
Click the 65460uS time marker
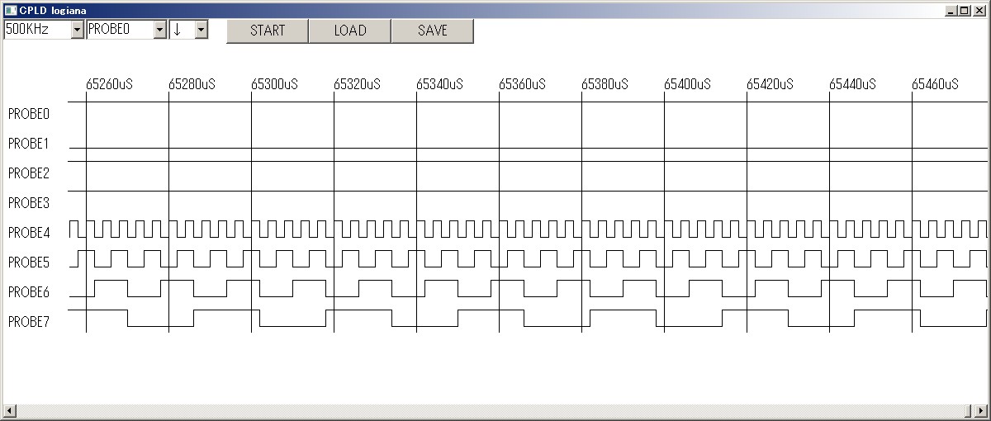click(x=935, y=84)
